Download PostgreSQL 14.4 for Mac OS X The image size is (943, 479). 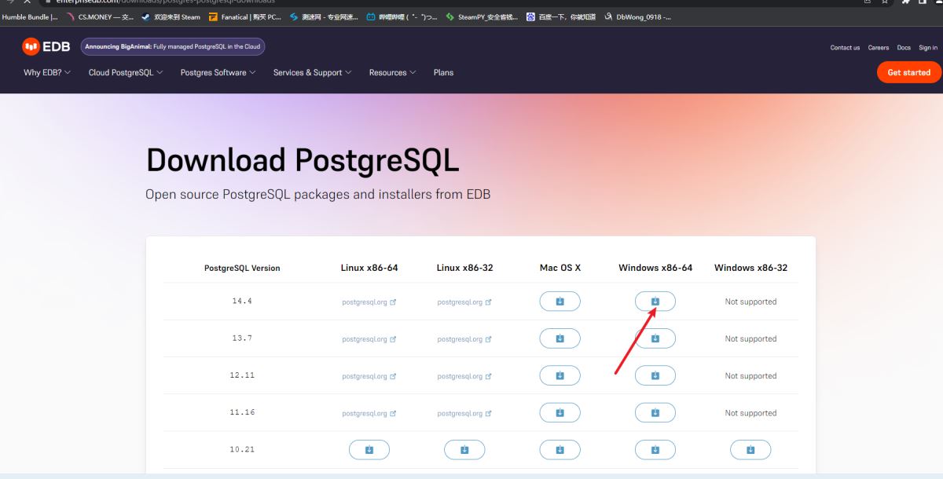[x=560, y=302]
